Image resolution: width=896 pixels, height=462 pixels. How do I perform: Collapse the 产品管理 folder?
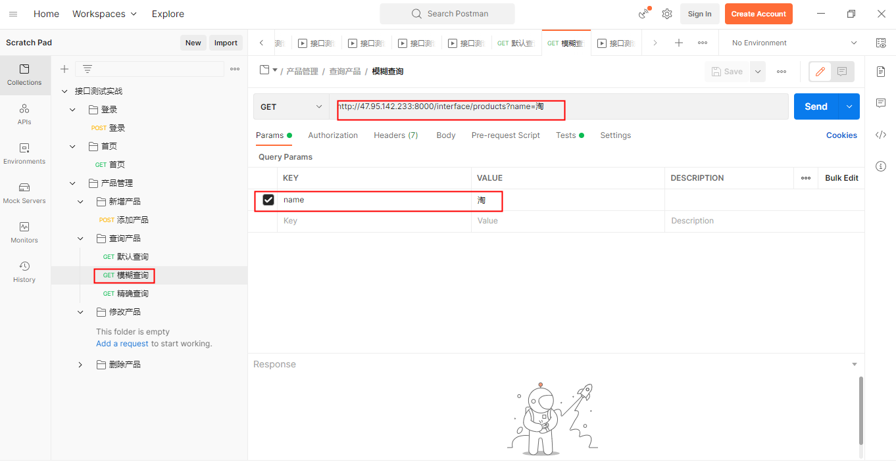(72, 183)
